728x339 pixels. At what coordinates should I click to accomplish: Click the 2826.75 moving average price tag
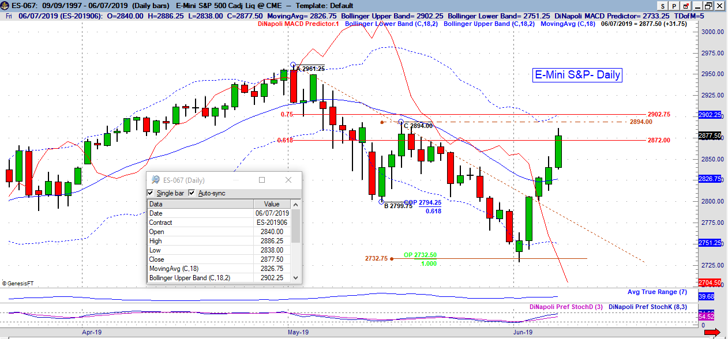pos(710,179)
